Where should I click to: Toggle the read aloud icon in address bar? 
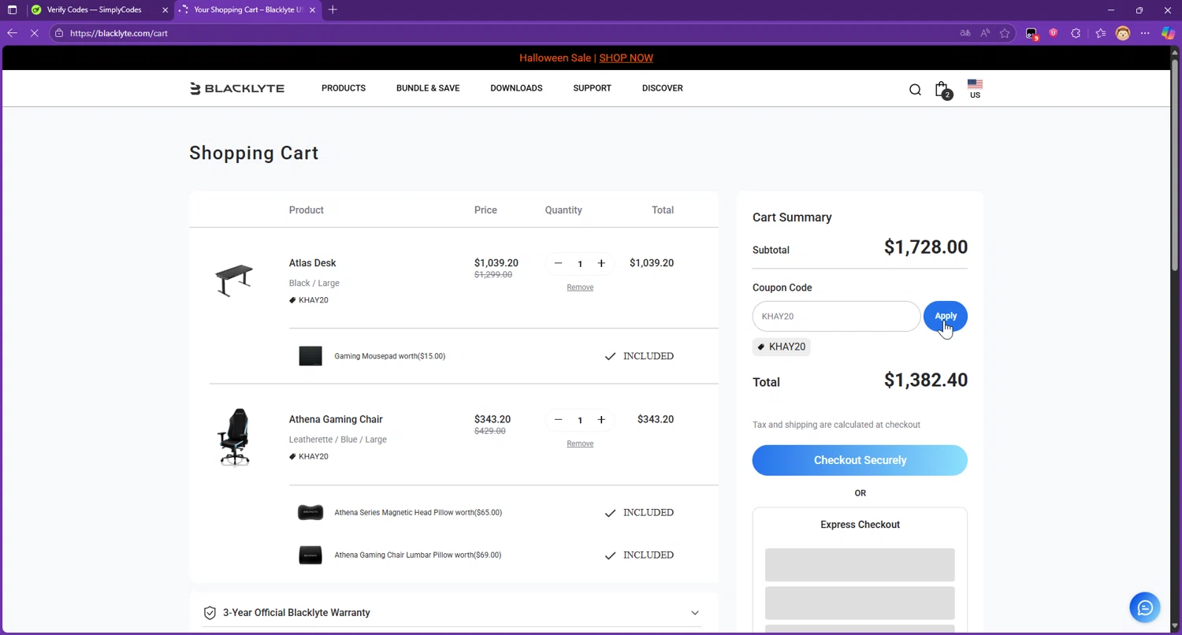985,33
